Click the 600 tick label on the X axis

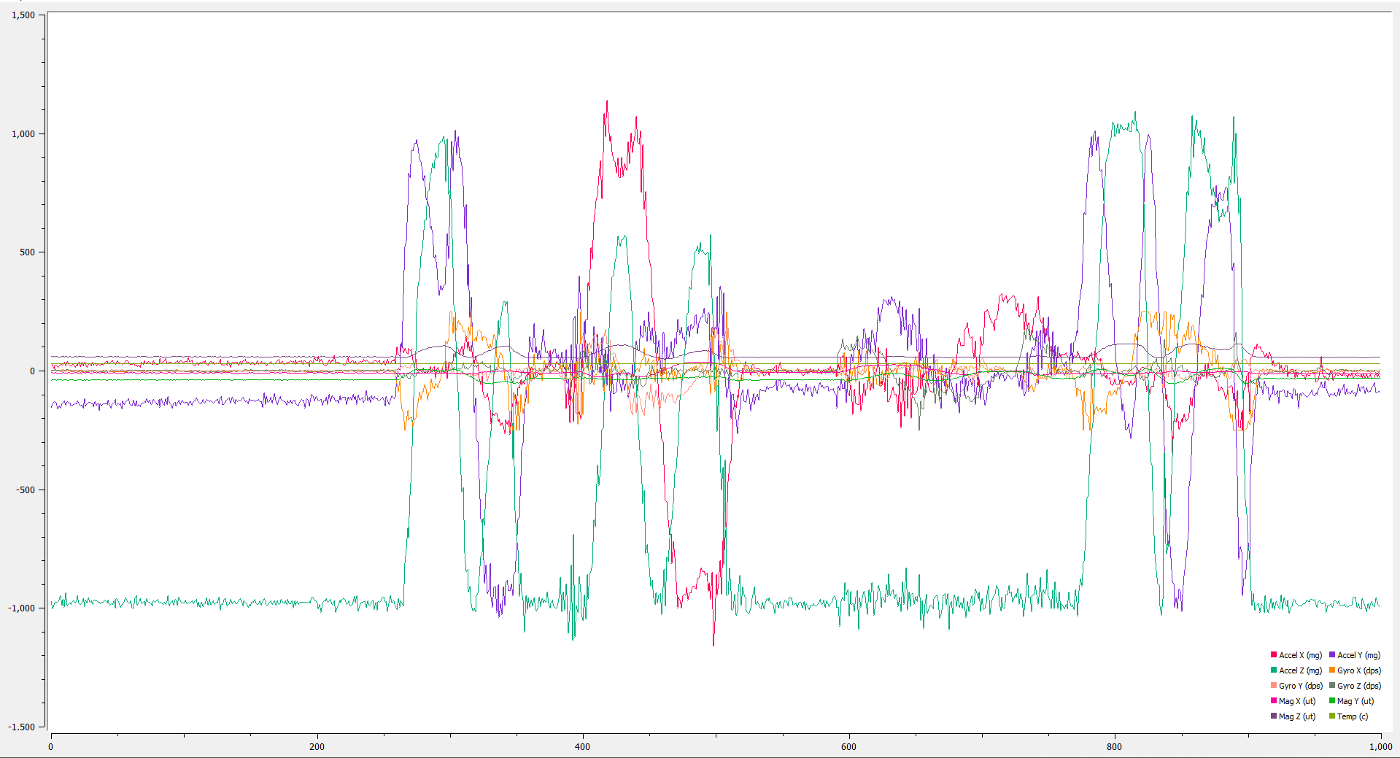pyautogui.click(x=848, y=747)
